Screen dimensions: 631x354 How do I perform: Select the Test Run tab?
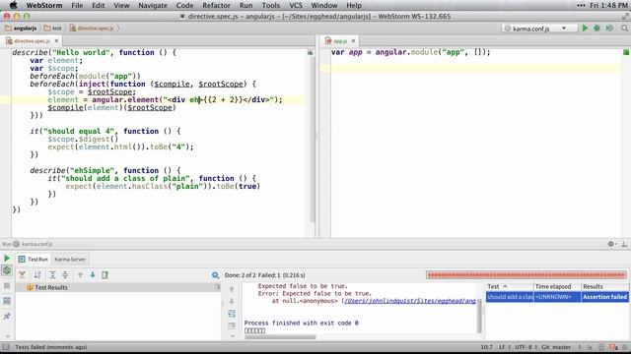[x=33, y=260]
